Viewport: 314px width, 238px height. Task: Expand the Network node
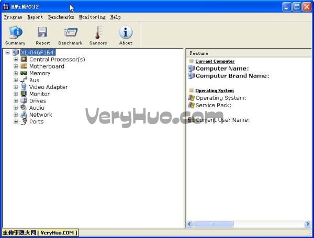16,115
